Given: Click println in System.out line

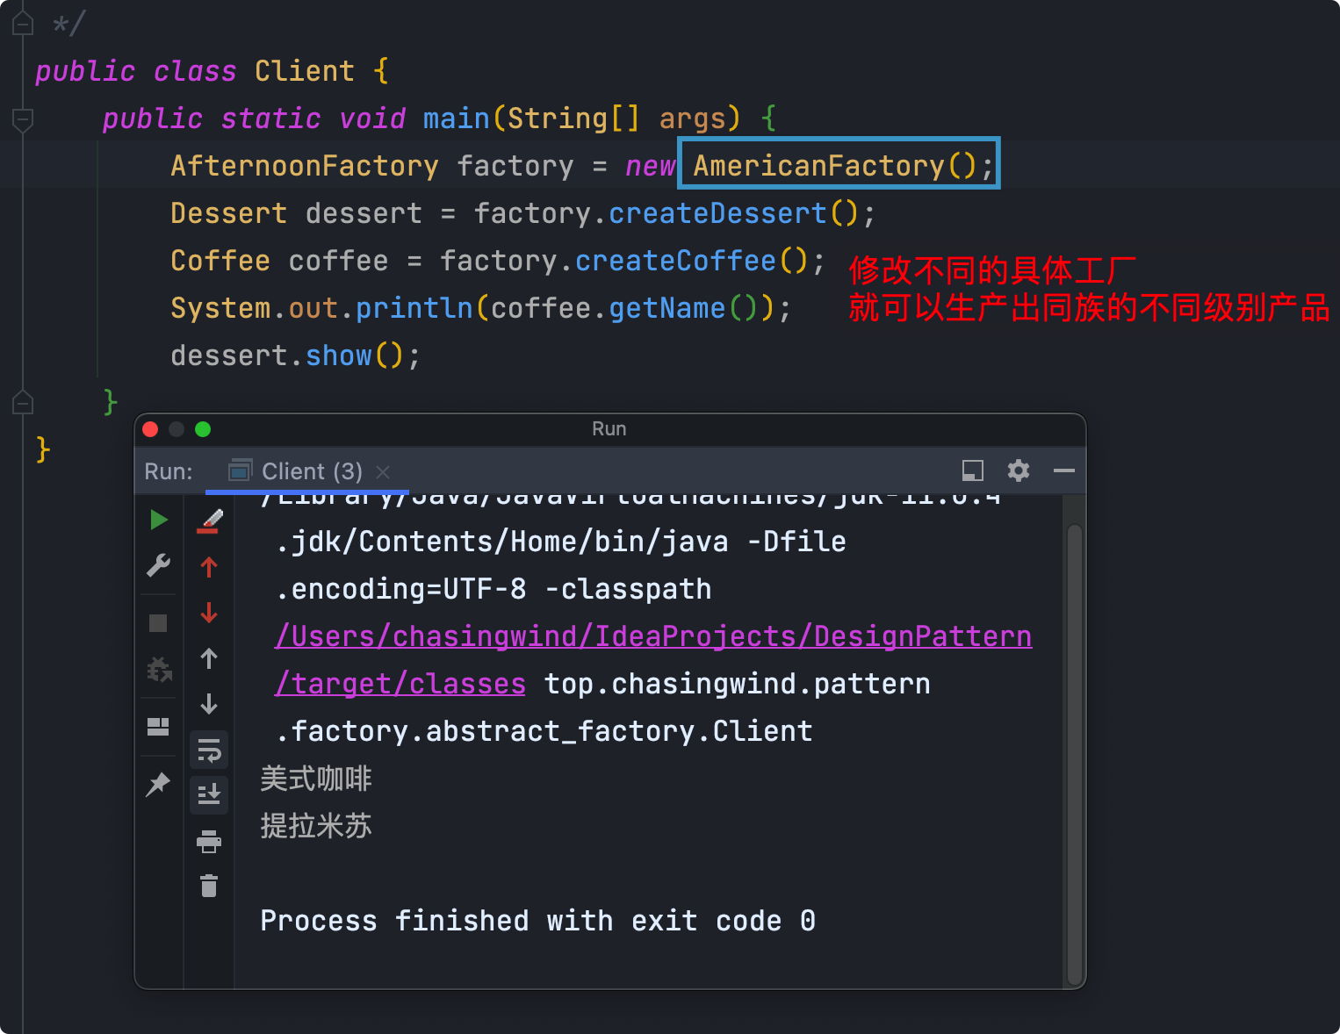Looking at the screenshot, I should [414, 308].
